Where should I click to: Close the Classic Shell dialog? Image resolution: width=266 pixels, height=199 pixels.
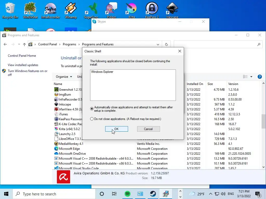coord(180,51)
